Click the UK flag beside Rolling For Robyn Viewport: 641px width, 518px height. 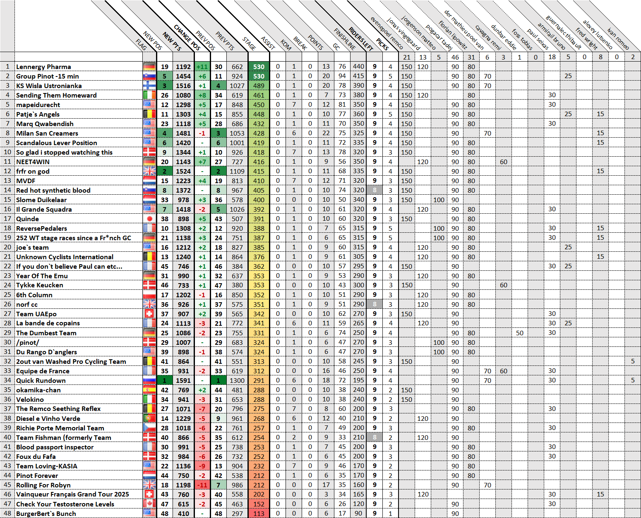pyautogui.click(x=149, y=485)
